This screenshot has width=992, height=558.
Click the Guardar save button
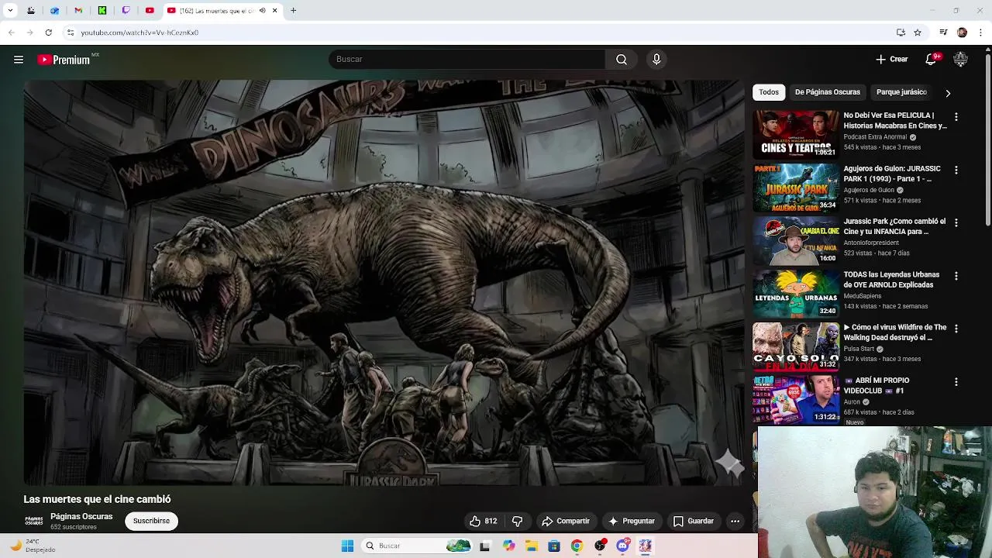click(694, 521)
